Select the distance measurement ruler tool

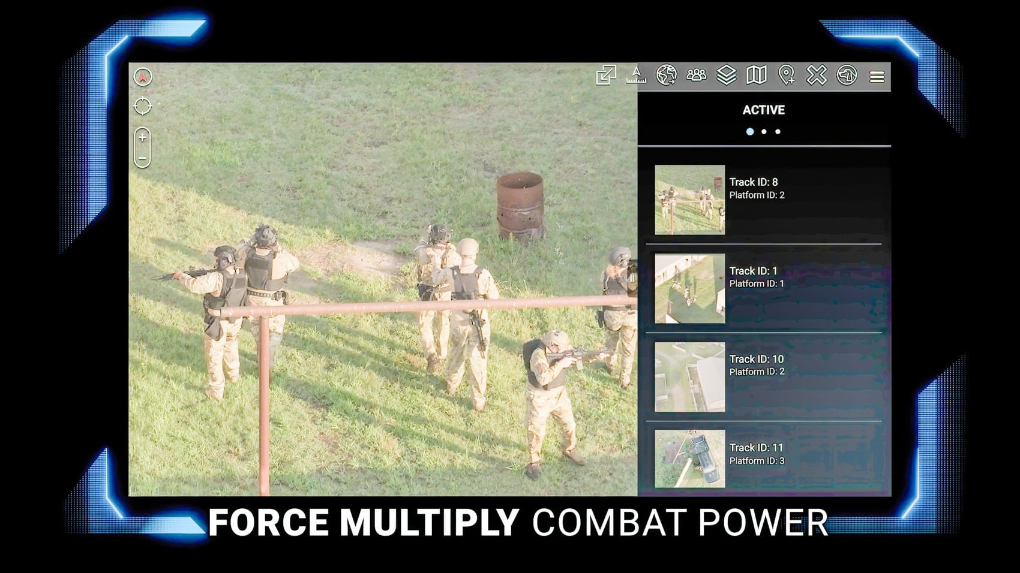click(x=636, y=76)
